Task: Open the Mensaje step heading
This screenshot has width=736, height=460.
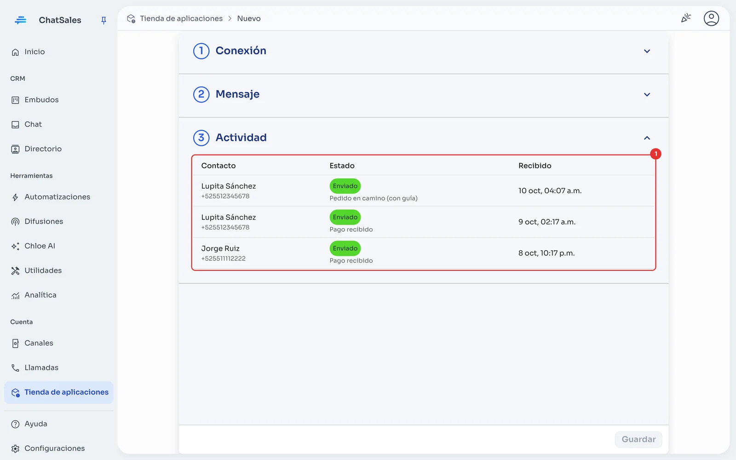Action: coord(237,94)
